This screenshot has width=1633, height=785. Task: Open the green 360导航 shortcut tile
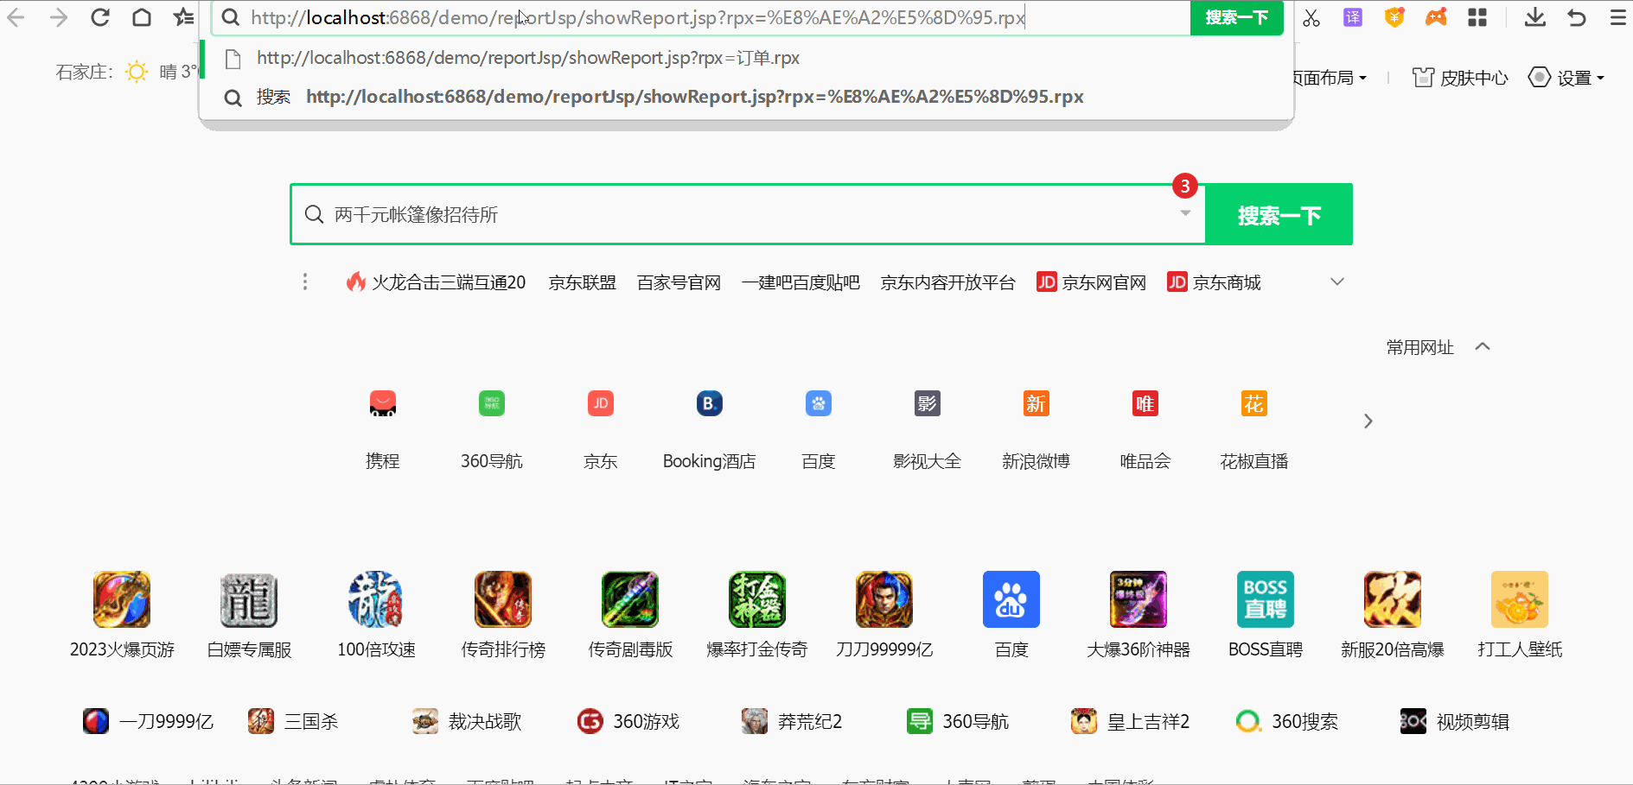pyautogui.click(x=492, y=403)
